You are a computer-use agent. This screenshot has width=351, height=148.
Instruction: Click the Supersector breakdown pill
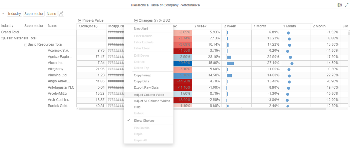pos(34,14)
